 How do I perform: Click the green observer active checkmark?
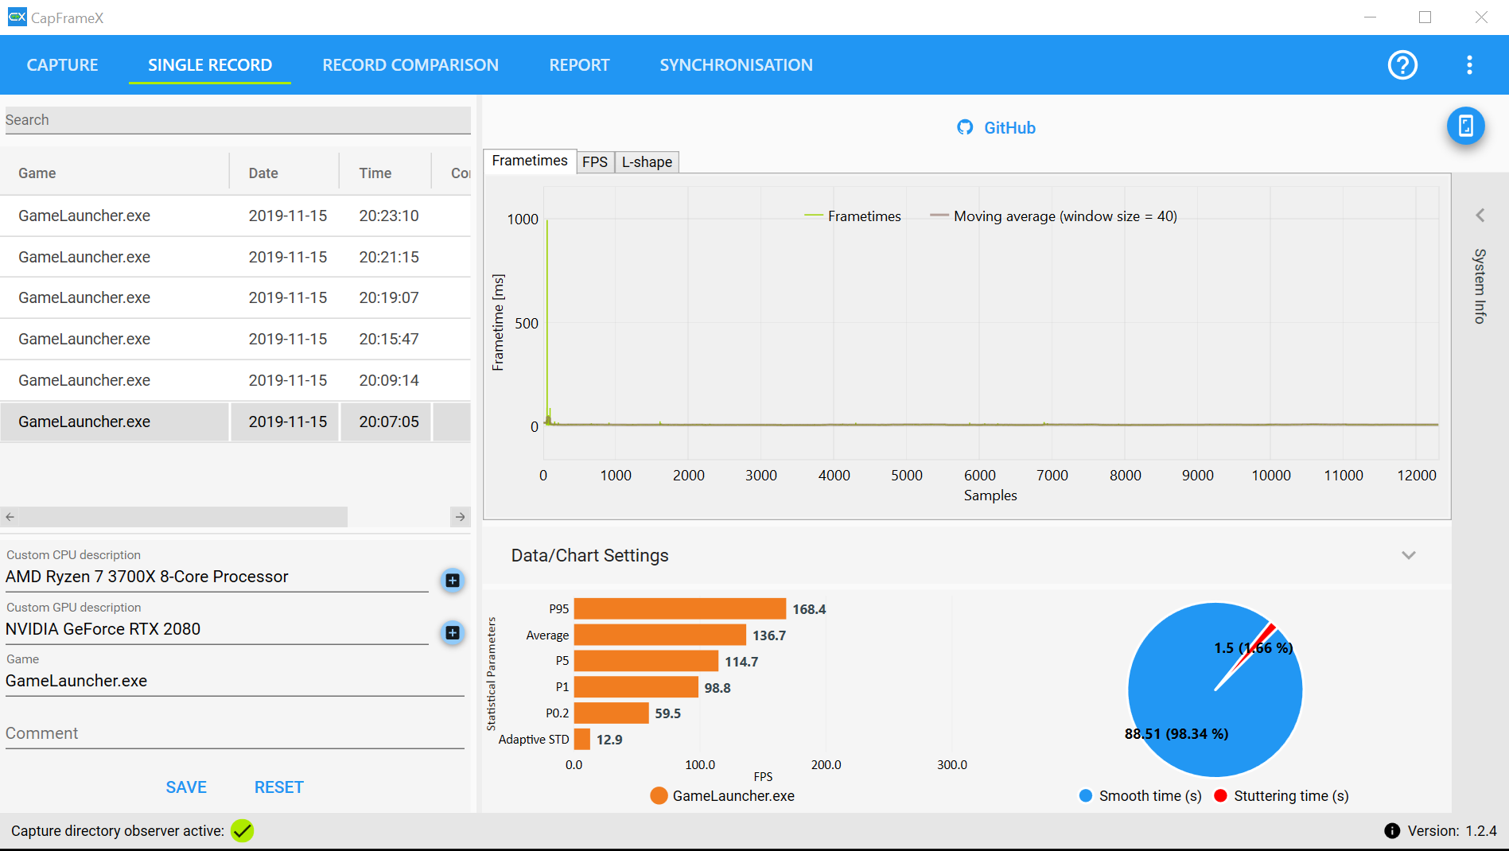[242, 831]
